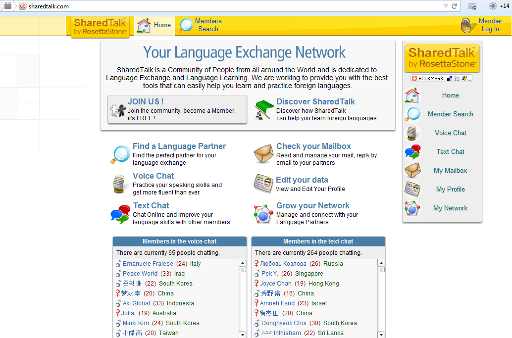Click the Voice Chat microphone icon in main area
The width and height of the screenshot is (512, 338).
pyautogui.click(x=119, y=184)
